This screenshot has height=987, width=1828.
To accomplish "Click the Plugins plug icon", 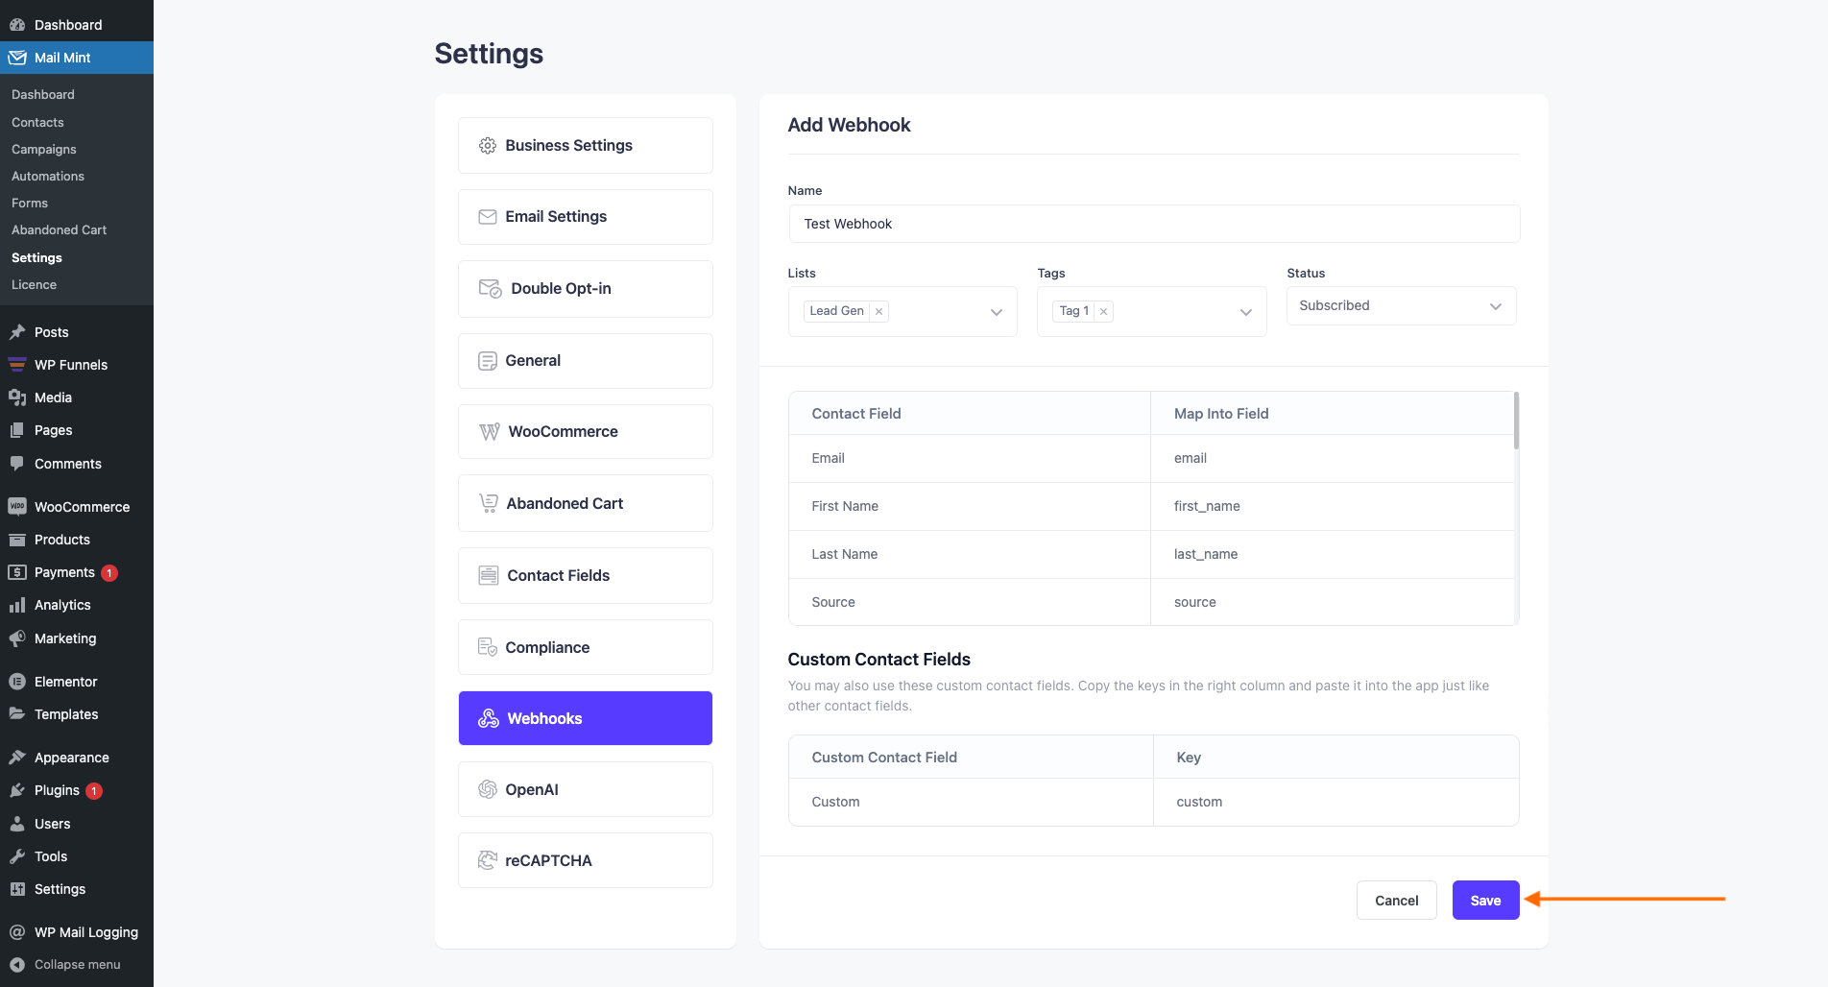I will (17, 790).
